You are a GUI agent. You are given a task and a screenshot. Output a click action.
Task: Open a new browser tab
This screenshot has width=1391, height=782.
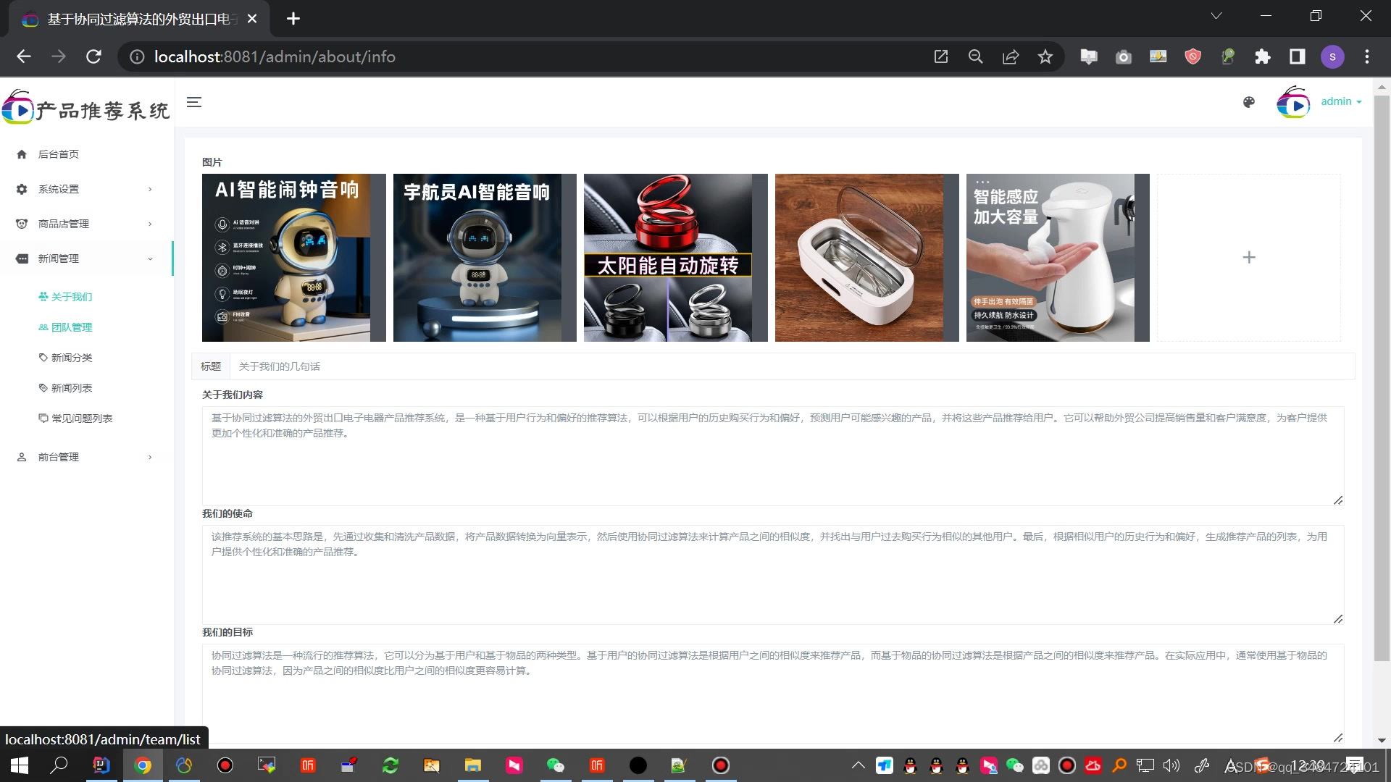pos(293,19)
